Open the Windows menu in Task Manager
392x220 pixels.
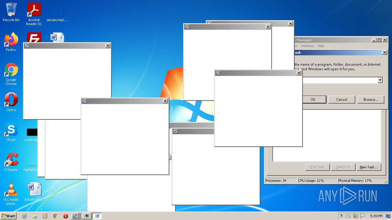pyautogui.click(x=307, y=46)
